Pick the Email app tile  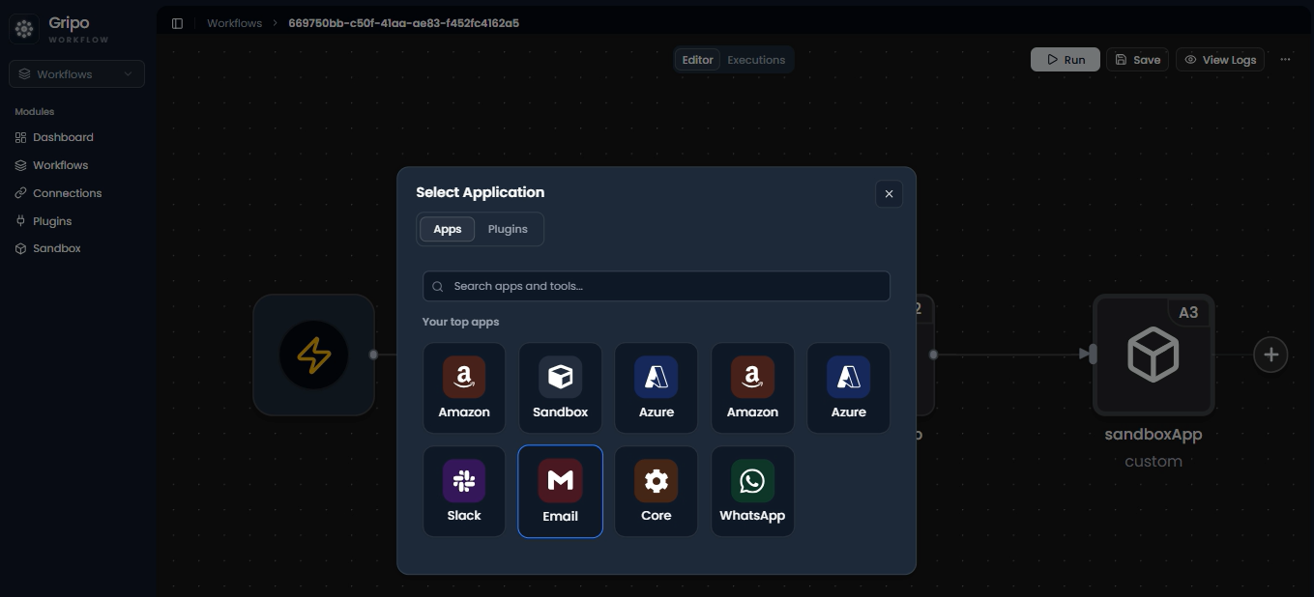point(561,491)
